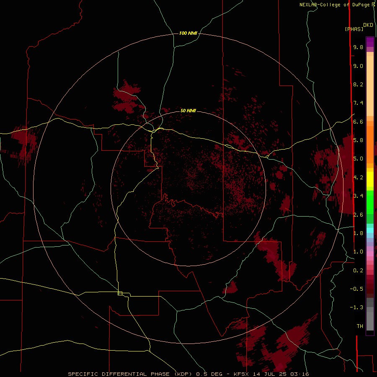Click the KFSX station identifier
Screen dimensions: 377x377
pos(241,374)
